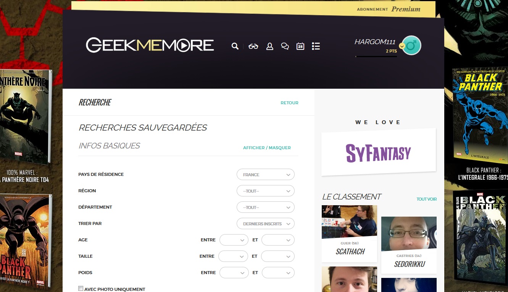
Task: Open the glasses icon in header
Action: [253, 46]
